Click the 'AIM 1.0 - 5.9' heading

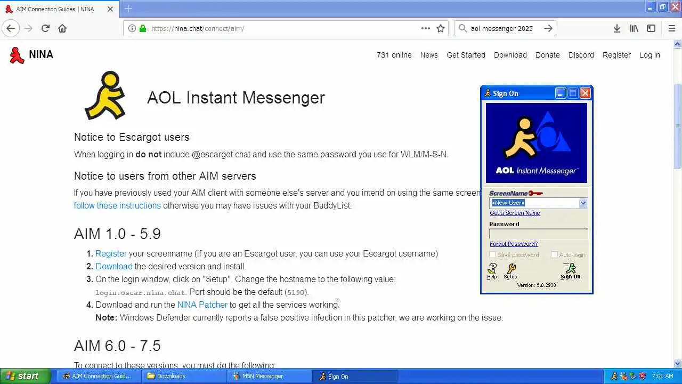click(117, 234)
